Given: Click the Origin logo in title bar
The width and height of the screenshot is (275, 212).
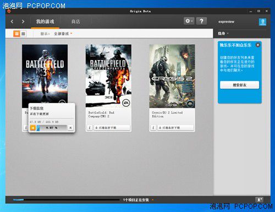Looking at the screenshot, I should click(9, 11).
